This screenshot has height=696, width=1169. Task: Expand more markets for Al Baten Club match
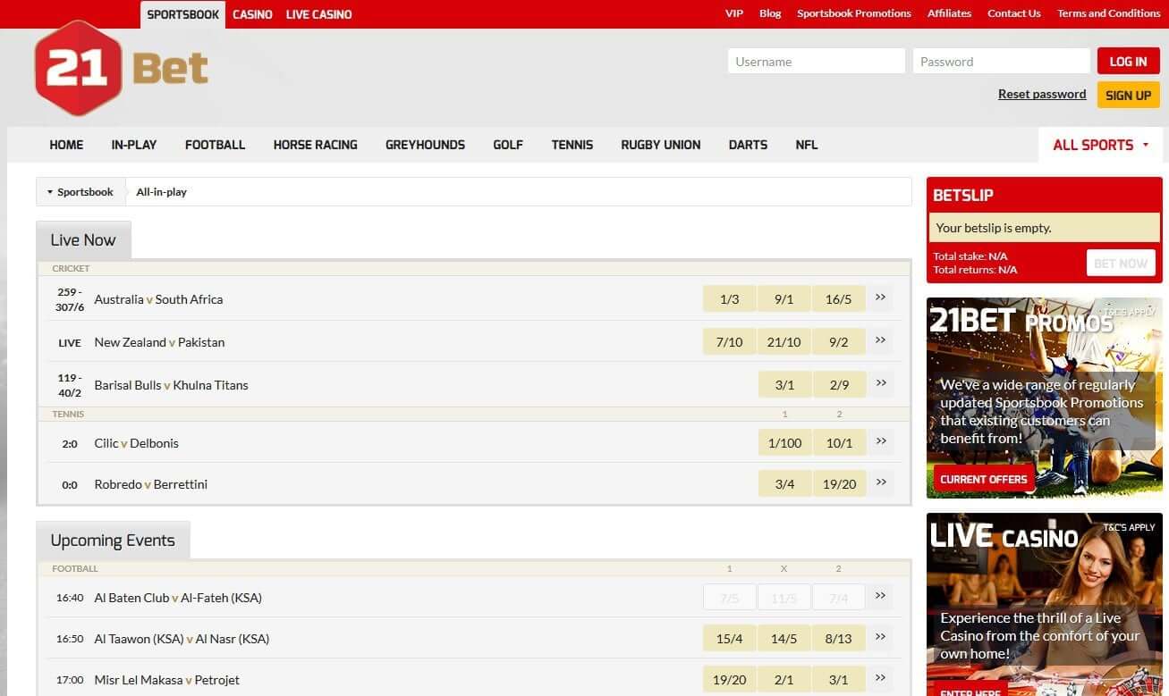(x=881, y=596)
